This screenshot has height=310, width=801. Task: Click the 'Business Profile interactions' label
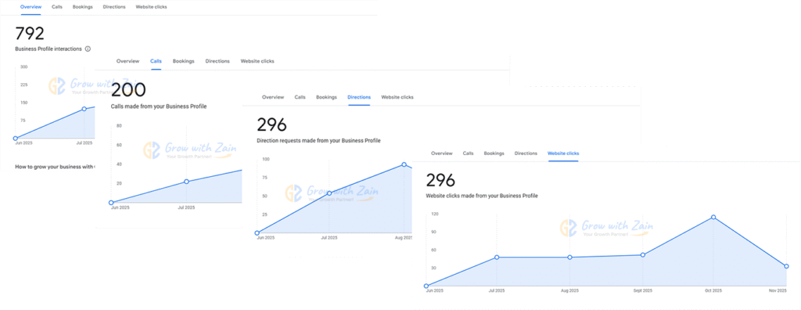coord(48,49)
